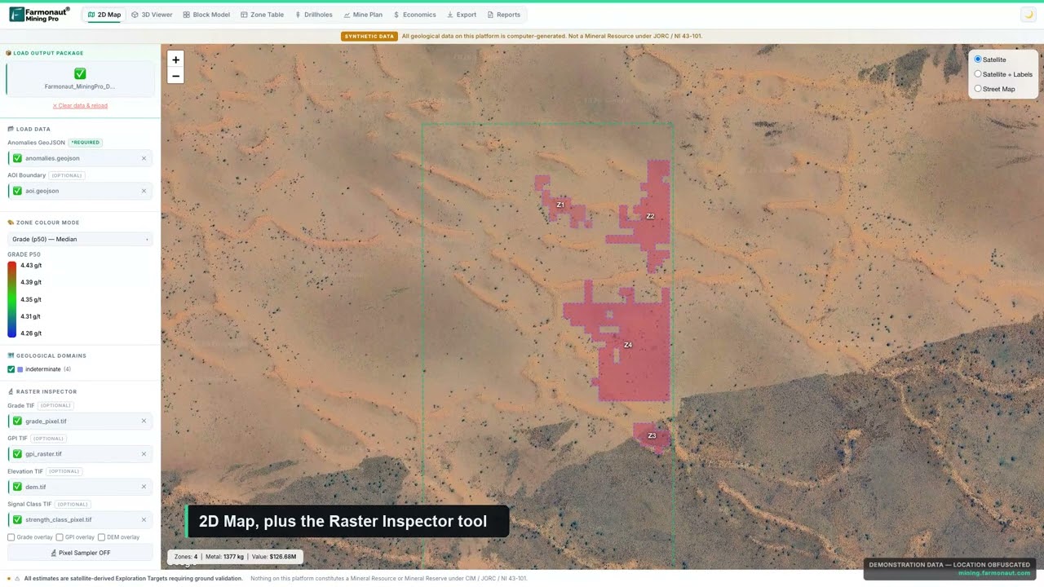
Task: Zoom out on the map with minus button
Action: (175, 76)
